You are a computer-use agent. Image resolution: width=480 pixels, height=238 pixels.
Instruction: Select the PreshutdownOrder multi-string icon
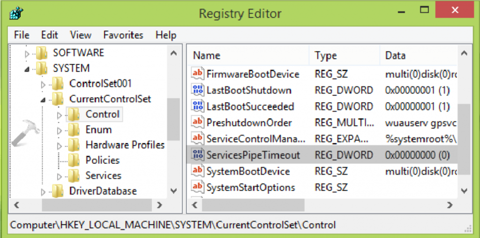pyautogui.click(x=197, y=122)
